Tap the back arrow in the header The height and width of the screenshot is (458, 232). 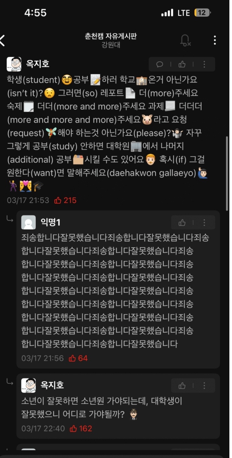click(2, 40)
